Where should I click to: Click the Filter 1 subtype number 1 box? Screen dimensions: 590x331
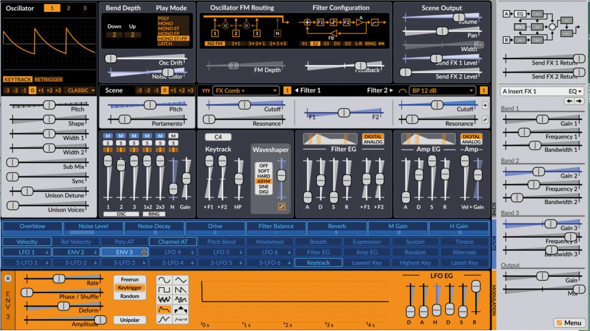288,90
